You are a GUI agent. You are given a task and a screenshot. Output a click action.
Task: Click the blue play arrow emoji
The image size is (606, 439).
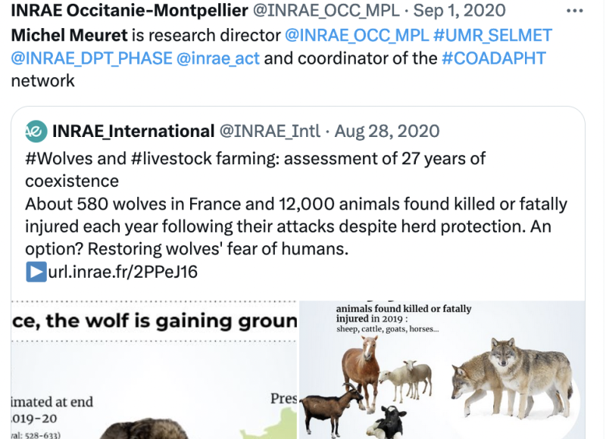(36, 272)
